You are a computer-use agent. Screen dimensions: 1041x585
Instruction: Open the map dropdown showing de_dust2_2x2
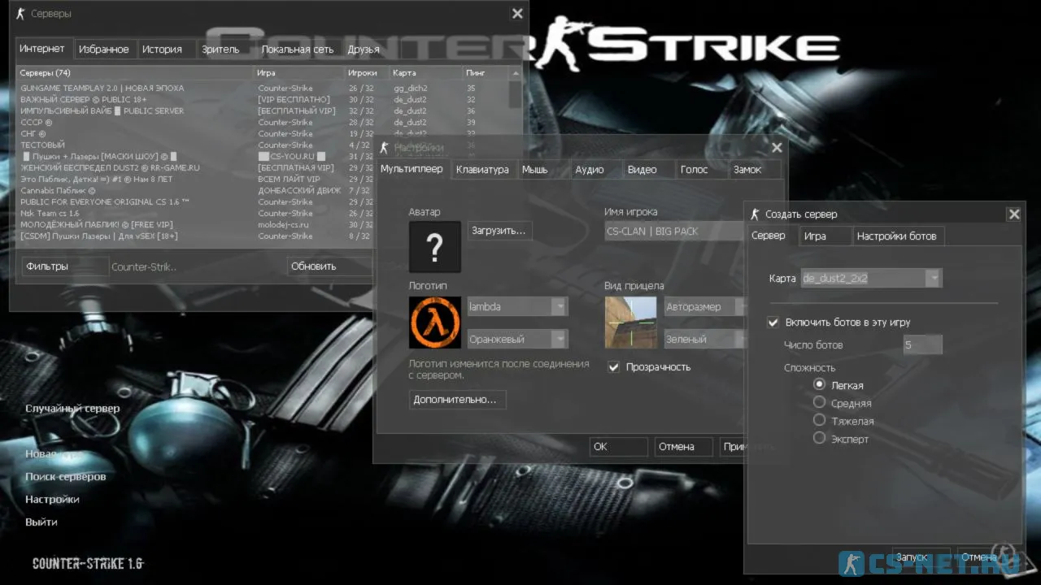934,279
